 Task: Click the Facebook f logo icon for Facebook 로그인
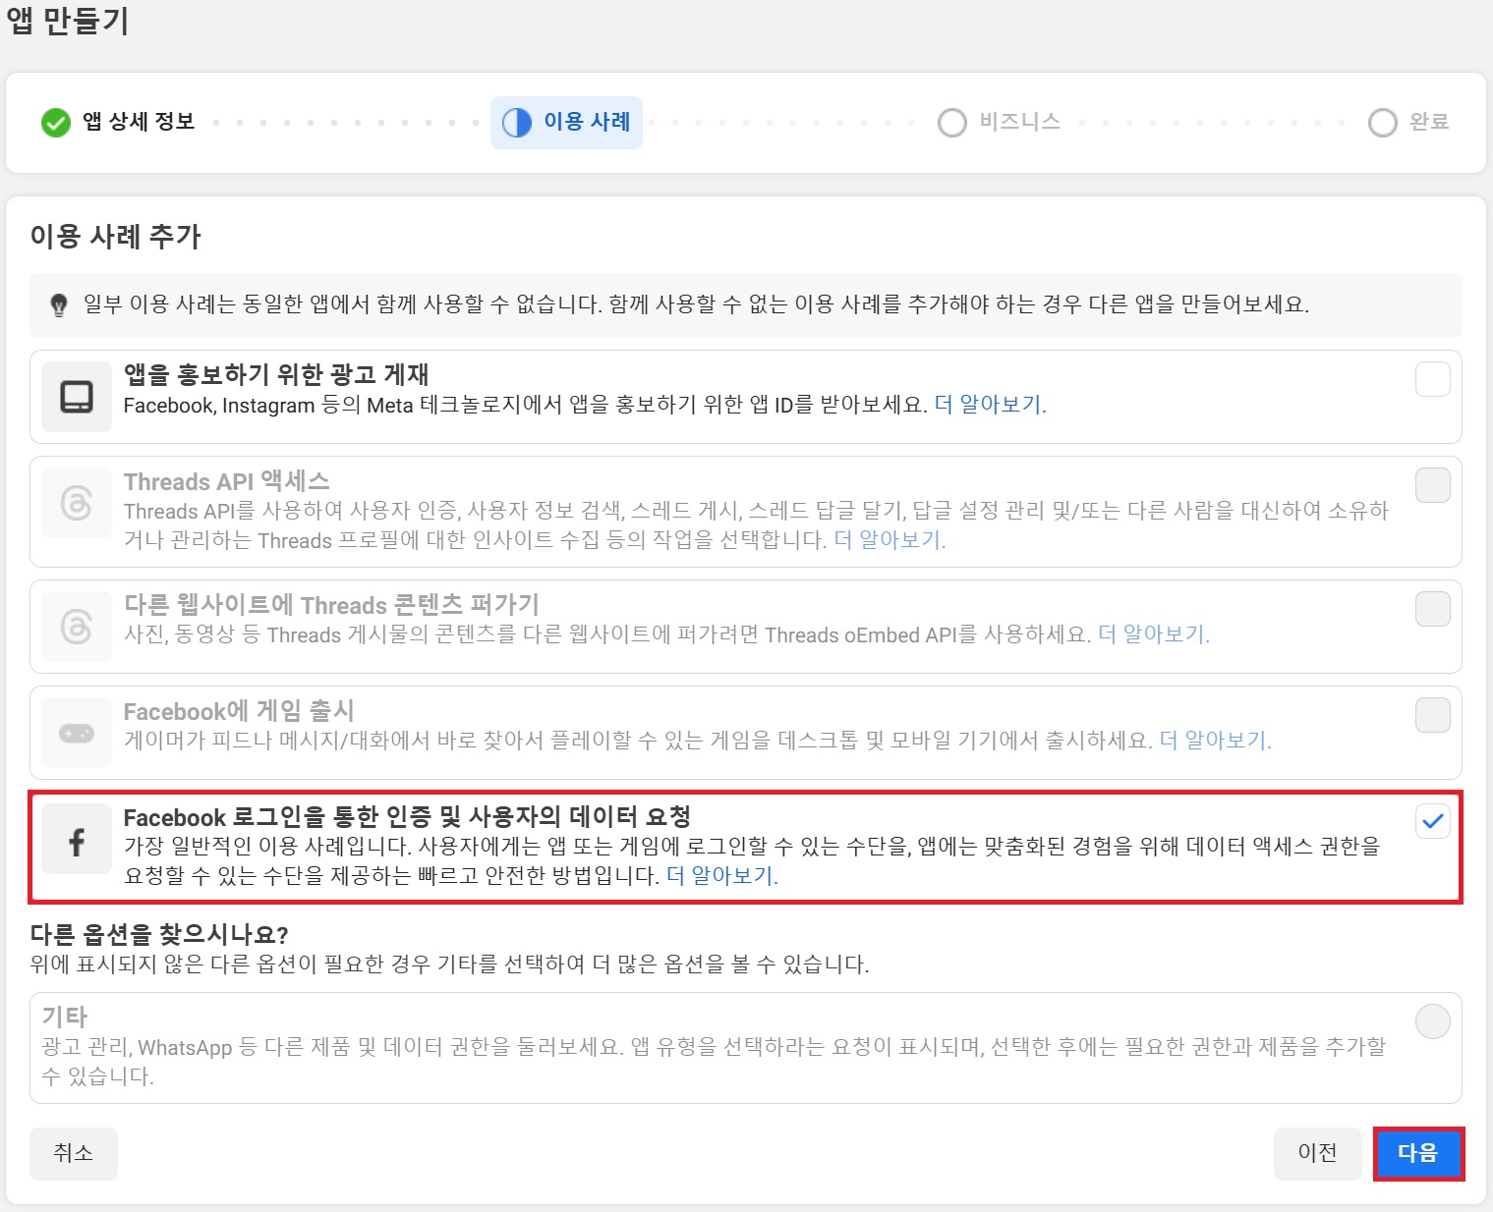[77, 841]
